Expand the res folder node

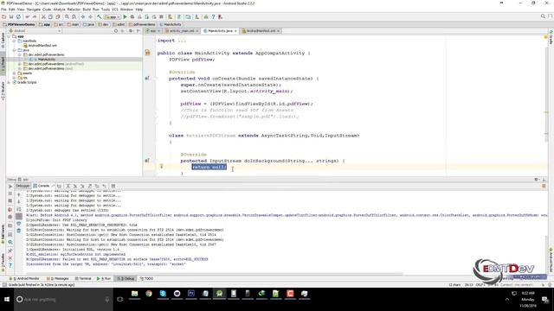click(x=14, y=78)
